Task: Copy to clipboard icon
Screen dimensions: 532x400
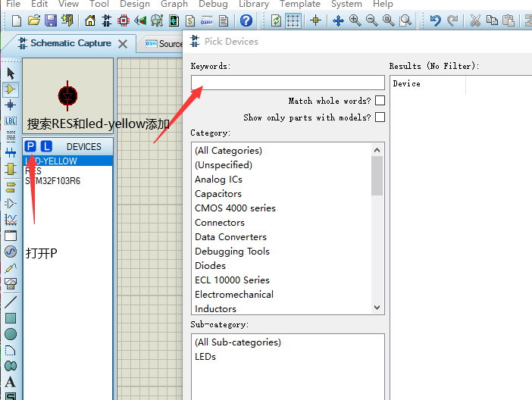Action: coord(492,20)
